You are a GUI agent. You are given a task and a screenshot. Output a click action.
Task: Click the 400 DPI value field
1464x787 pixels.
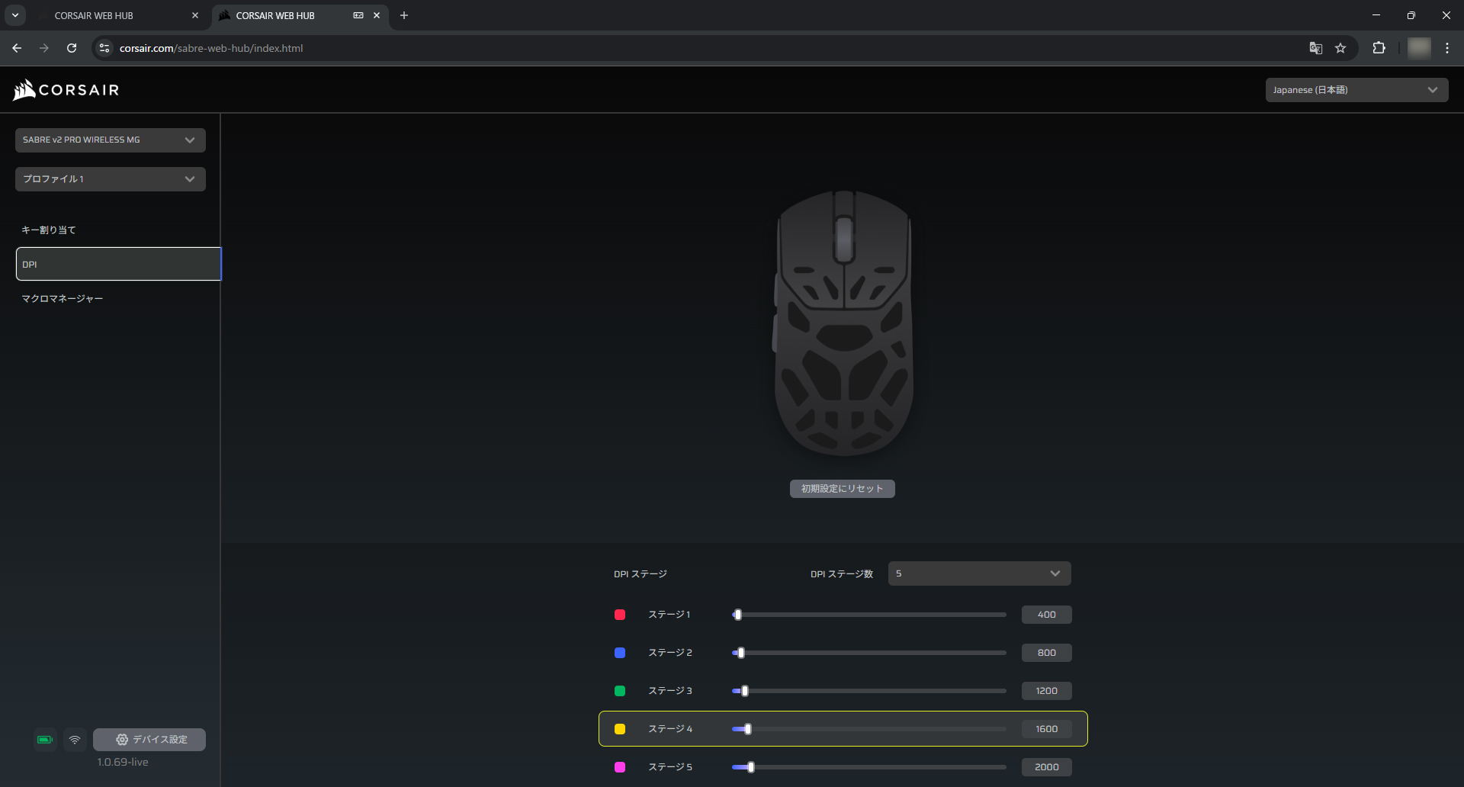[x=1047, y=615]
